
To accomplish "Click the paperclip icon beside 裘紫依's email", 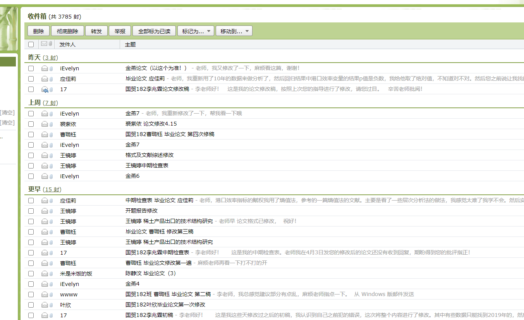I will pyautogui.click(x=51, y=124).
